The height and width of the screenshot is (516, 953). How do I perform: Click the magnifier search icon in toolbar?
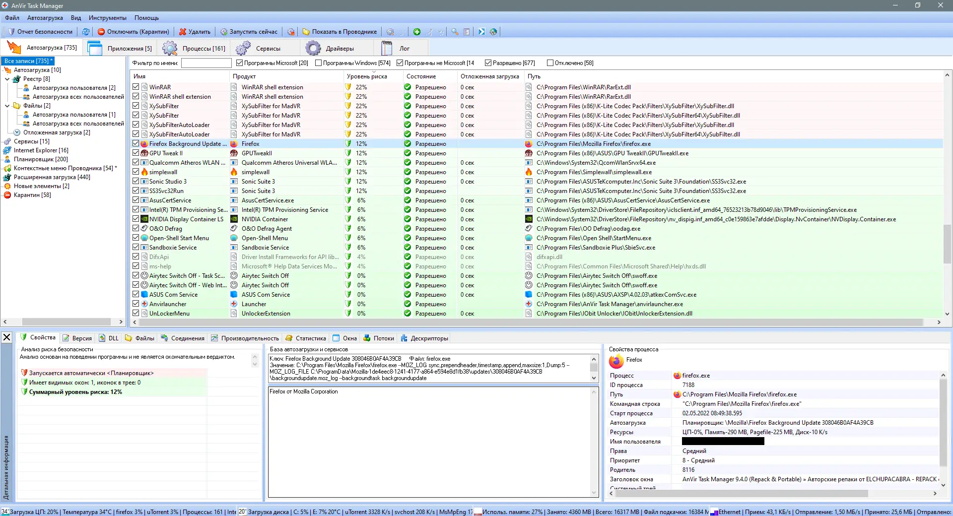point(455,32)
